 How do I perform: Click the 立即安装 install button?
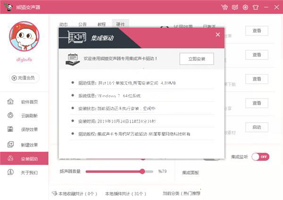(x=197, y=59)
